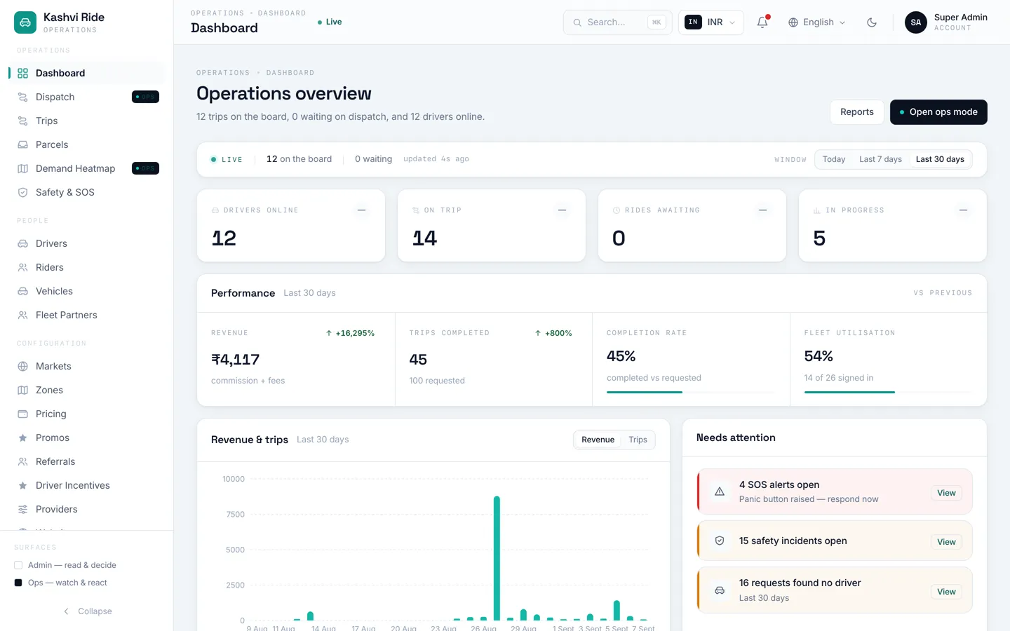
Task: Click the Pricing card icon
Action: 22,414
